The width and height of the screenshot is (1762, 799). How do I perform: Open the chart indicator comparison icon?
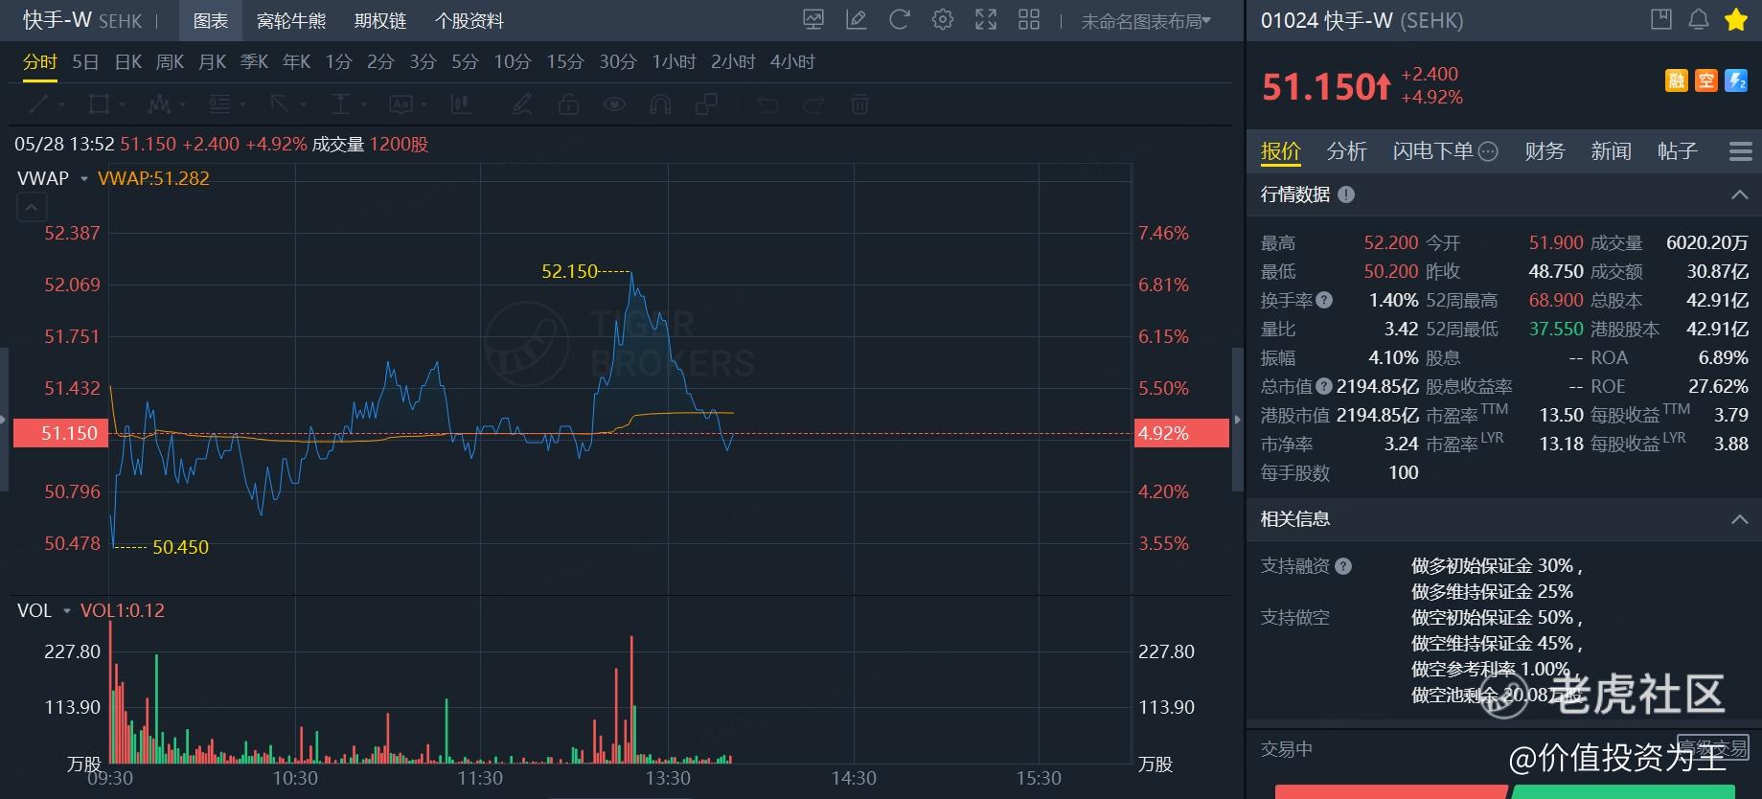(x=813, y=19)
